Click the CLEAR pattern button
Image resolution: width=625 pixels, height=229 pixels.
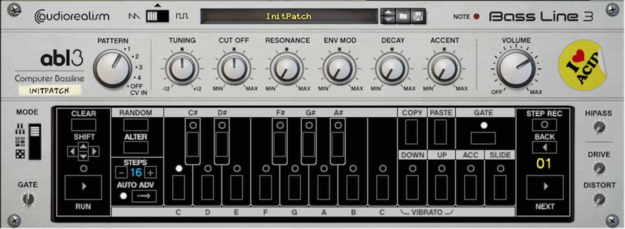tap(84, 125)
